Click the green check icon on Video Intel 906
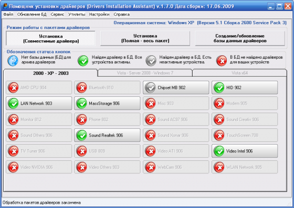Viewport: 294px width, 208px height. (x=219, y=151)
